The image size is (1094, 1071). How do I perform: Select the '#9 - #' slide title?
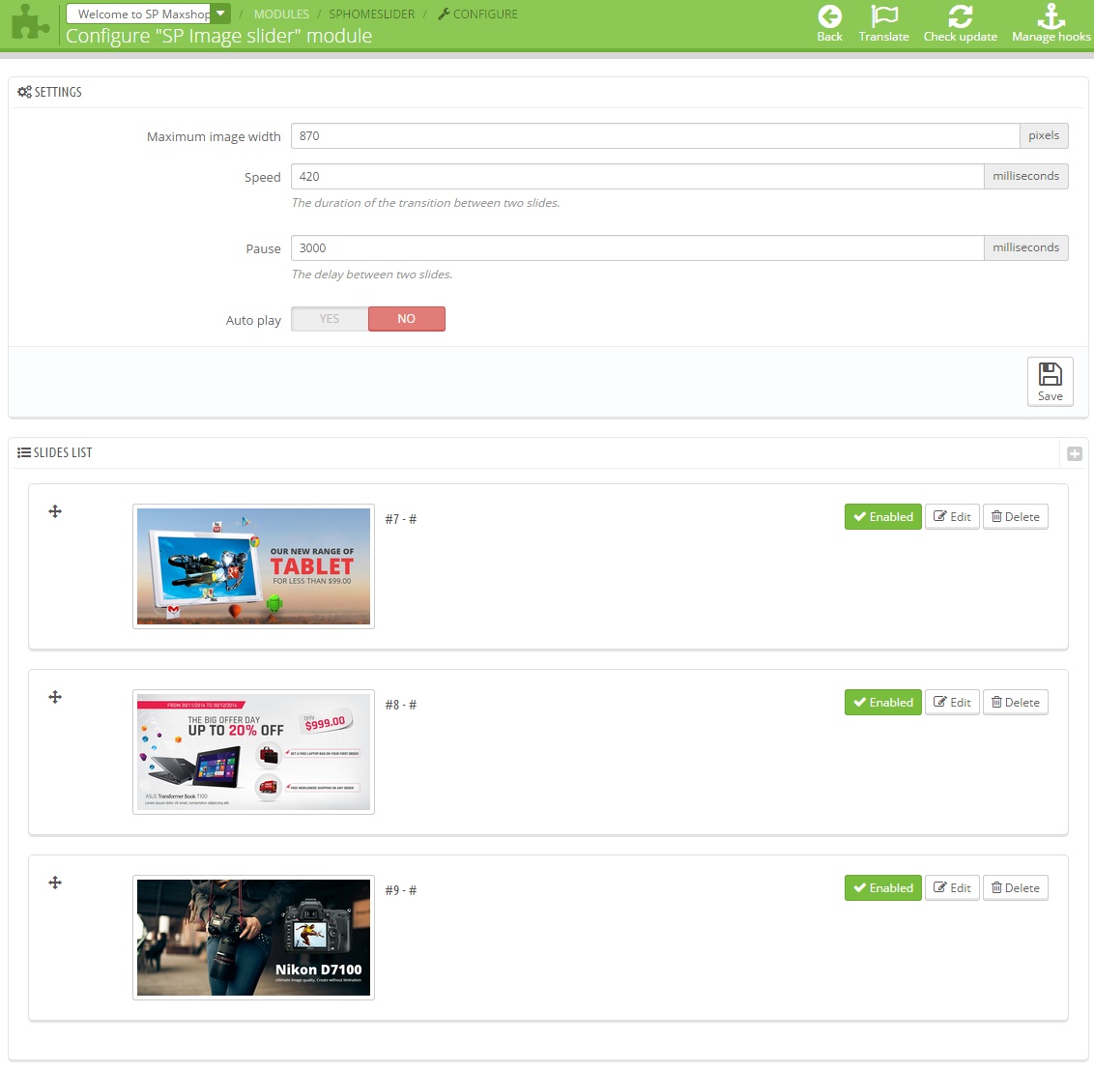coord(400,890)
